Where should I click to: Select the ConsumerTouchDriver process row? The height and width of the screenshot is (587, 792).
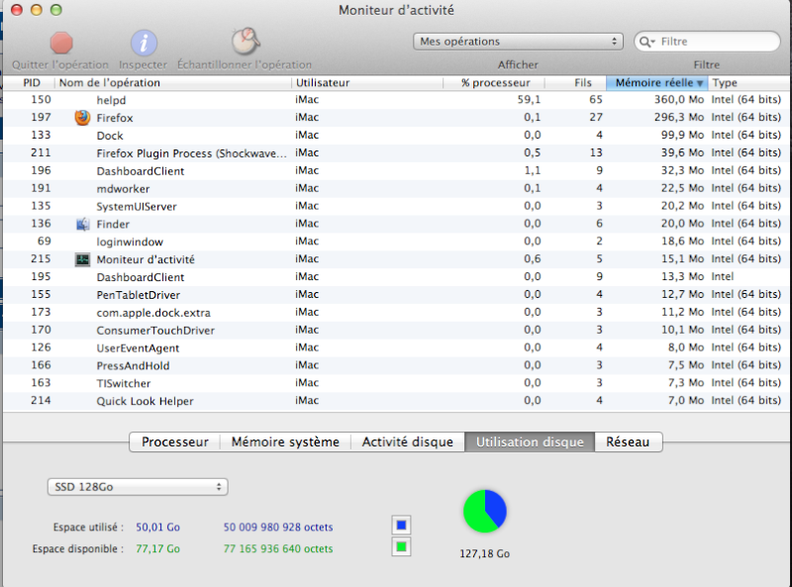397,330
